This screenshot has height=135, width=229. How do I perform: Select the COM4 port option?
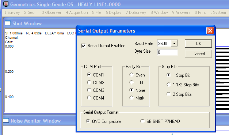point(89,98)
